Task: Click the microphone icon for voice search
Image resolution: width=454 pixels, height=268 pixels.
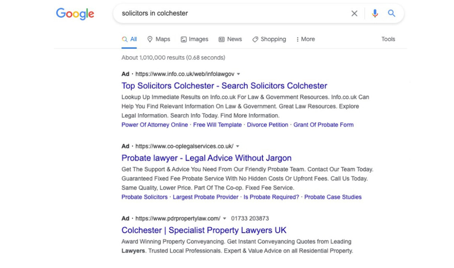Action: tap(375, 13)
